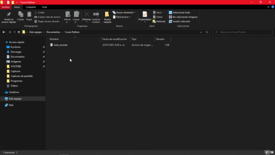The width and height of the screenshot is (275, 155).
Task: Open the Historial file history
Action: click(159, 21)
